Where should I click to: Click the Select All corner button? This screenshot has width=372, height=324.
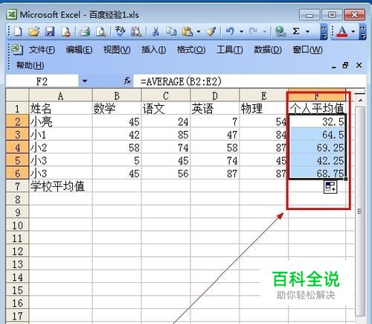tap(17, 95)
